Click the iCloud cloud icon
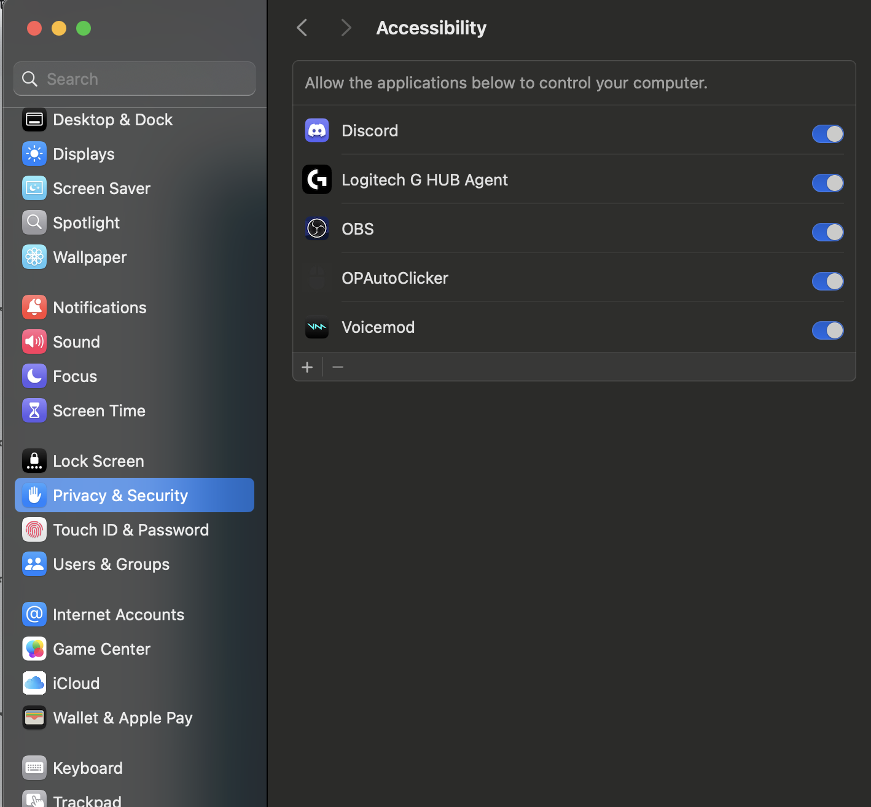 pyautogui.click(x=34, y=684)
